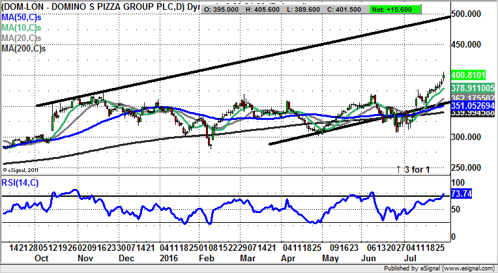Click the eSignal 2011 copyright mark
The image size is (498, 273).
click(22, 169)
